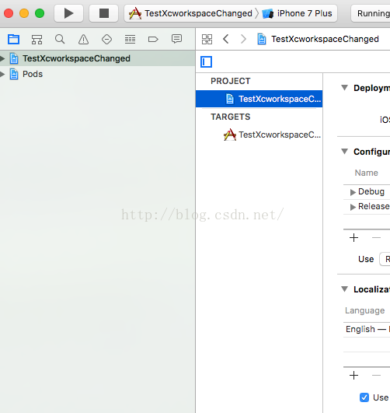Go forward with the right chevron
Image resolution: width=390 pixels, height=413 pixels.
point(243,39)
